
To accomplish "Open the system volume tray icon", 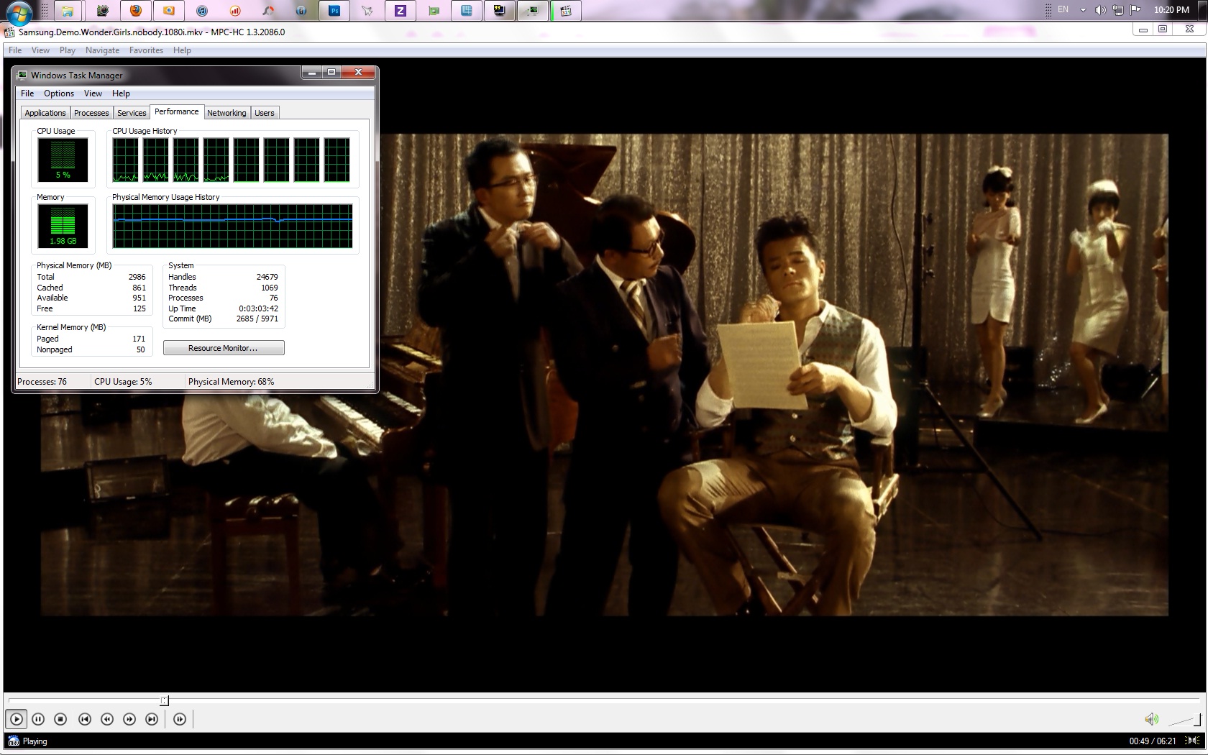I will click(x=1100, y=10).
